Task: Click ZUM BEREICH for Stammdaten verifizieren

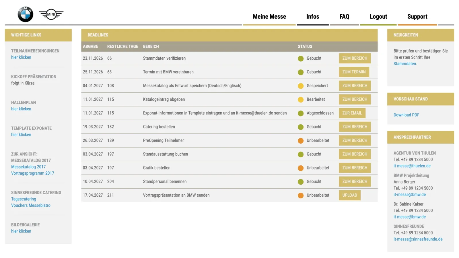Action: pos(355,58)
